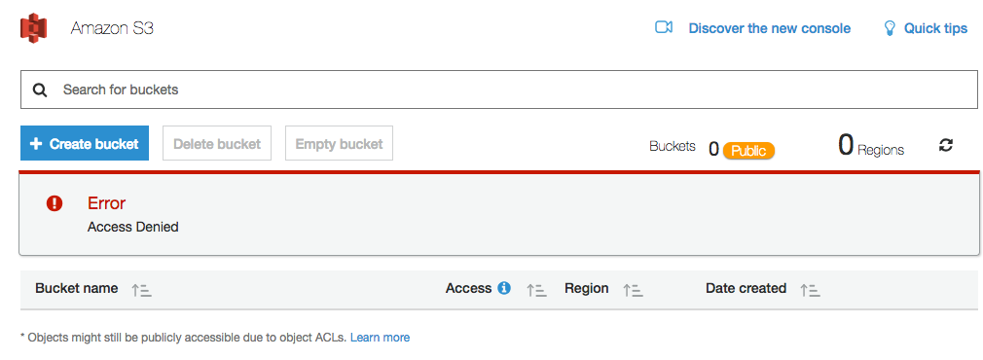Click the magnifying glass search icon
983x360 pixels.
tap(40, 90)
